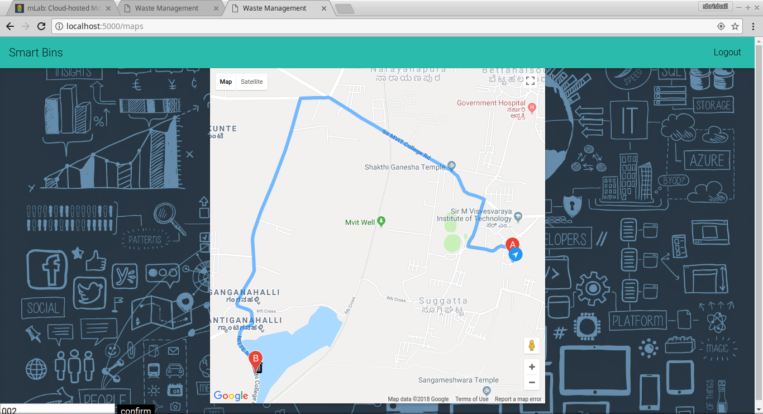The height and width of the screenshot is (414, 763).
Task: Click the browser back arrow
Action: pos(10,26)
